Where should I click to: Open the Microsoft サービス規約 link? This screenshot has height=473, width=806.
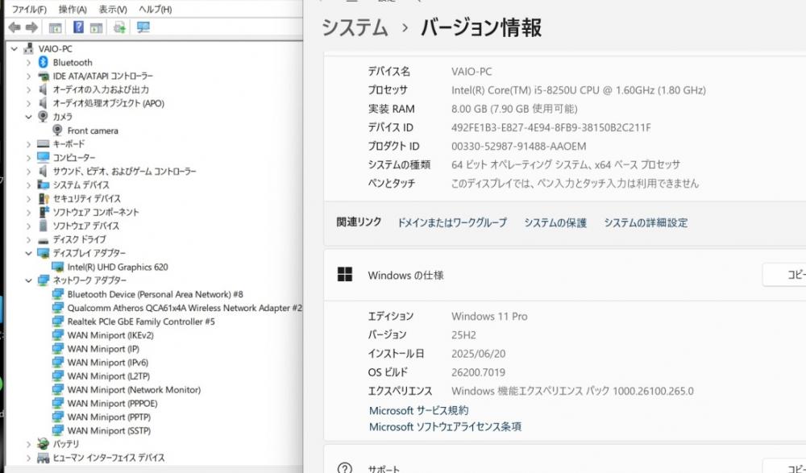418,411
